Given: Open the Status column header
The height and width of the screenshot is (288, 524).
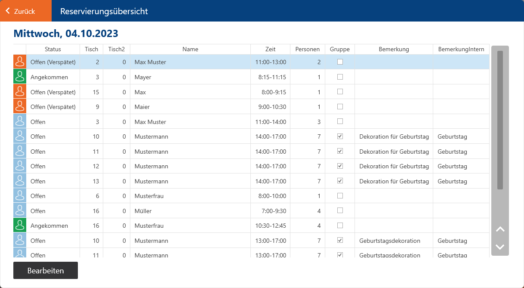Looking at the screenshot, I should [52, 49].
